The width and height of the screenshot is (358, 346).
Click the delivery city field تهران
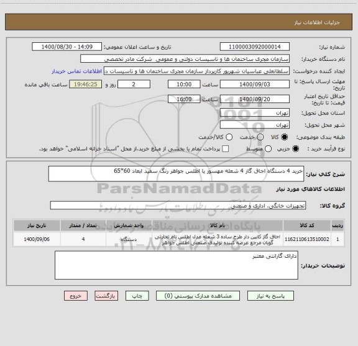pos(255,125)
